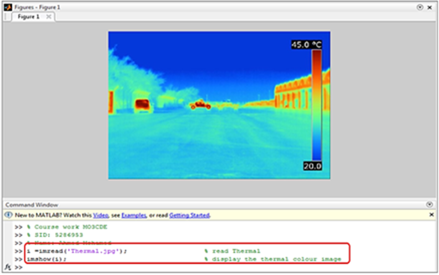This screenshot has width=439, height=275.
Task: Click the fx function browser icon
Action: tap(8, 267)
